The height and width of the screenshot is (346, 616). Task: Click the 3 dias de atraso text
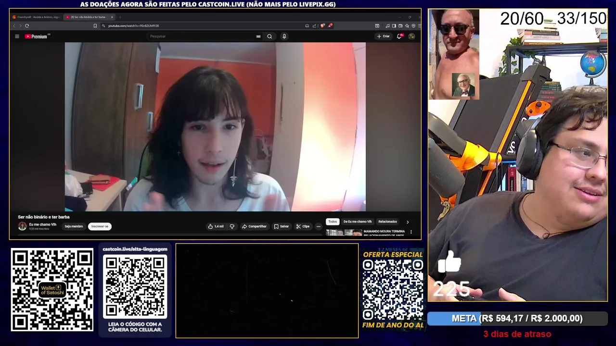click(517, 334)
